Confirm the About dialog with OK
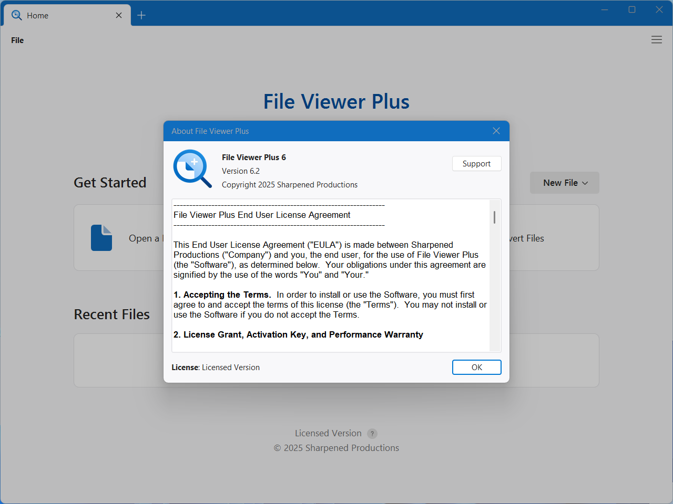The width and height of the screenshot is (673, 504). click(476, 367)
